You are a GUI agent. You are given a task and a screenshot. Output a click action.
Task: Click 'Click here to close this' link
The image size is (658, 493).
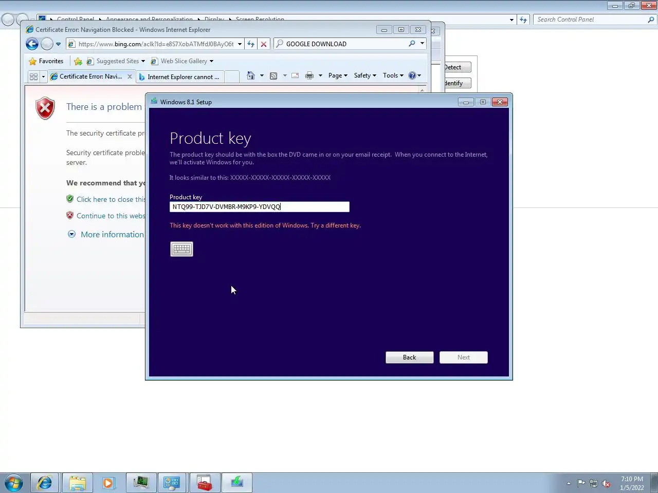(x=111, y=199)
